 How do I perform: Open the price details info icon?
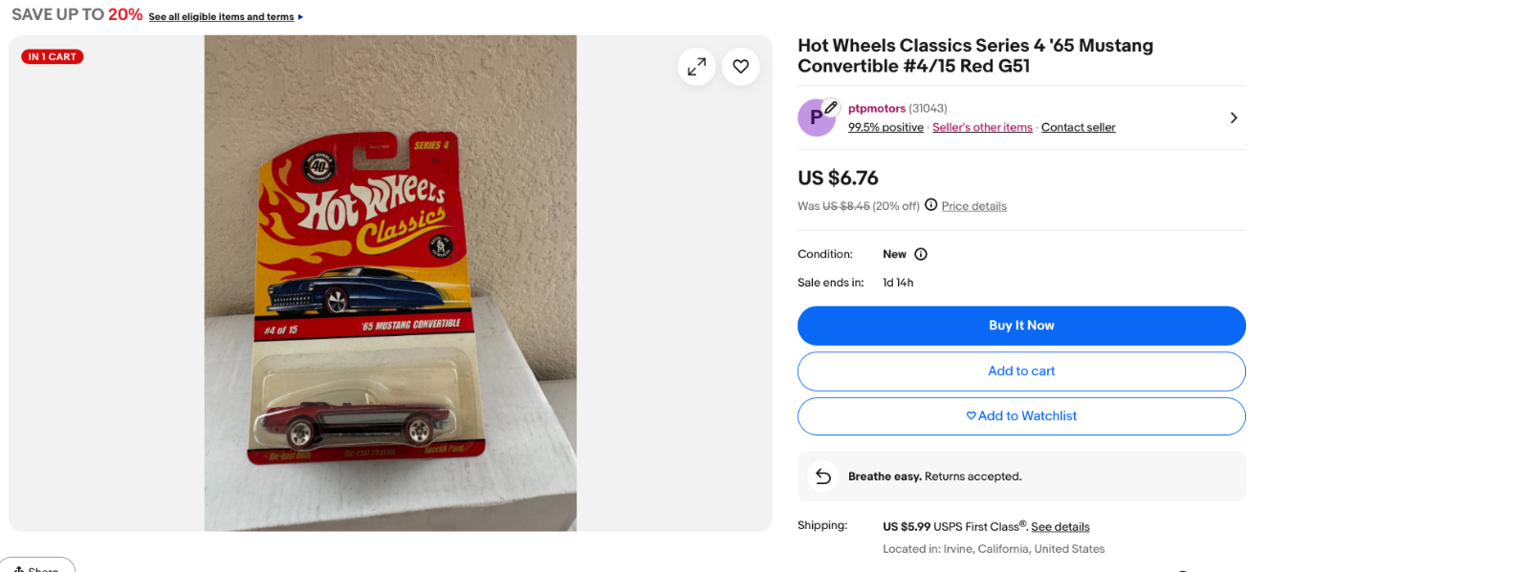930,205
